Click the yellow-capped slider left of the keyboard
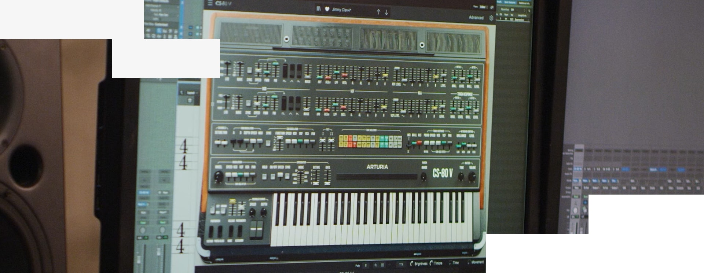This screenshot has height=273, width=704. [x=232, y=206]
